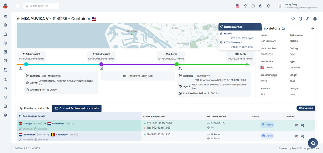Toggle dark mode with the moon icon
Screen dimensions: 323x153
[x=261, y=6]
